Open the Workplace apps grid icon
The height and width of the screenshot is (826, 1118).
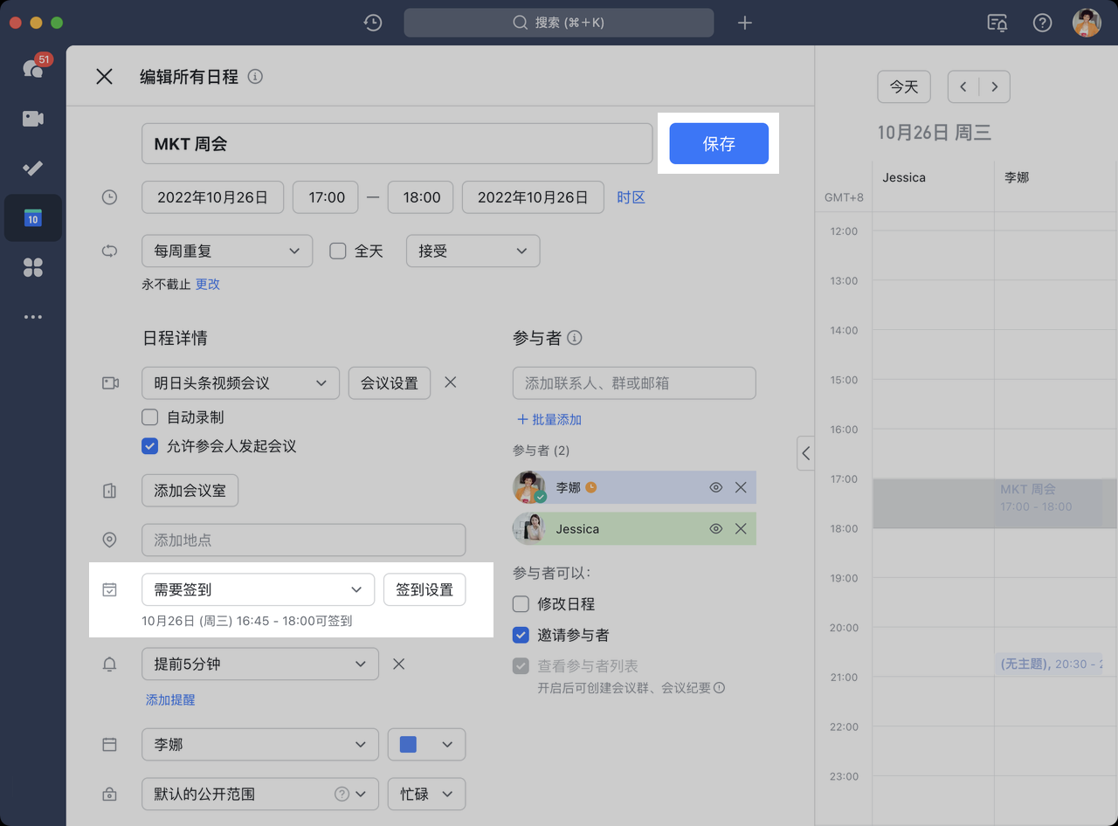click(33, 267)
